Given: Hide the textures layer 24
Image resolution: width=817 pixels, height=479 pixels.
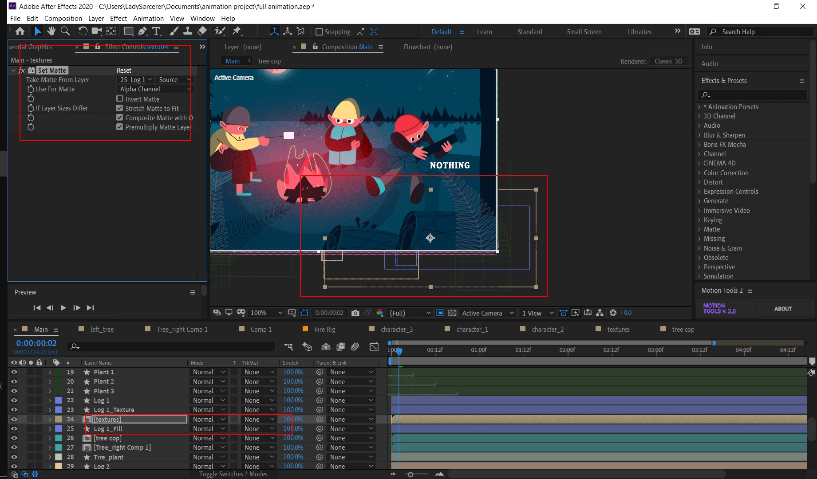Looking at the screenshot, I should (x=14, y=419).
